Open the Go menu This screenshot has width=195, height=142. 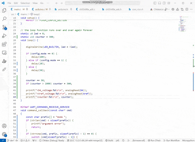click(x=42, y=3)
